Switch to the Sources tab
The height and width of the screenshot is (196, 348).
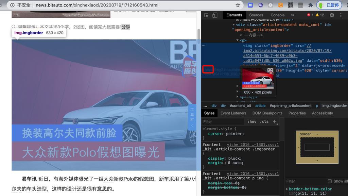pos(256,15)
